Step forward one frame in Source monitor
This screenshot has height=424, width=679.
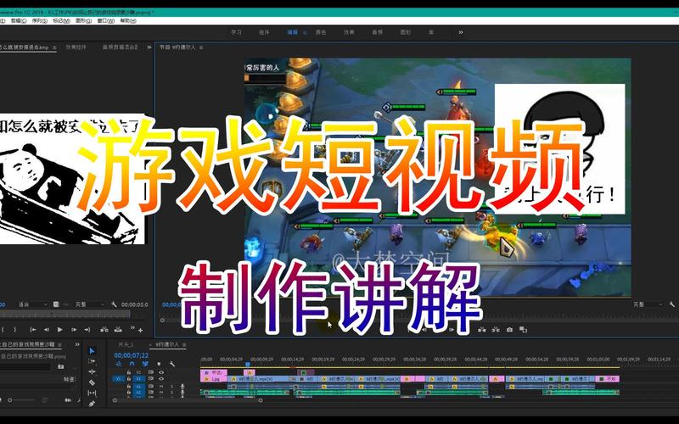click(74, 330)
